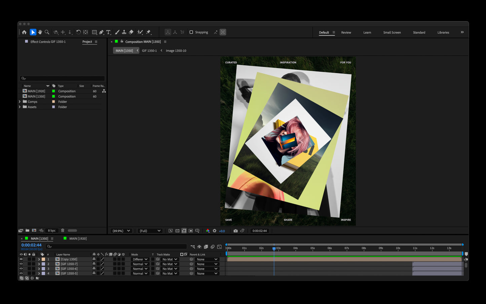Toggle collapse transformations switch for [Copy 1350]
The image size is (486, 304).
tap(98, 259)
